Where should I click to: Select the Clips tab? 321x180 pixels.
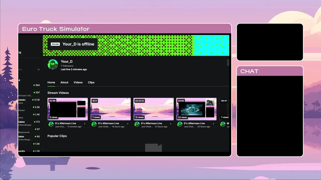click(91, 82)
